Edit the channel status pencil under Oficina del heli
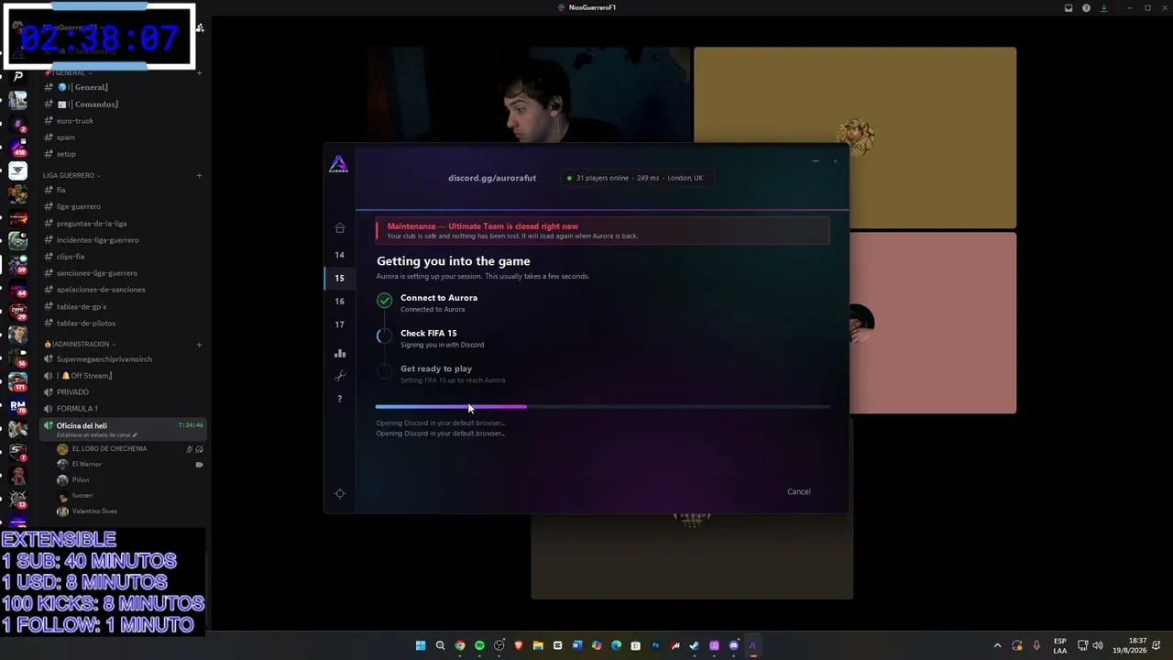The image size is (1173, 660). tap(135, 434)
